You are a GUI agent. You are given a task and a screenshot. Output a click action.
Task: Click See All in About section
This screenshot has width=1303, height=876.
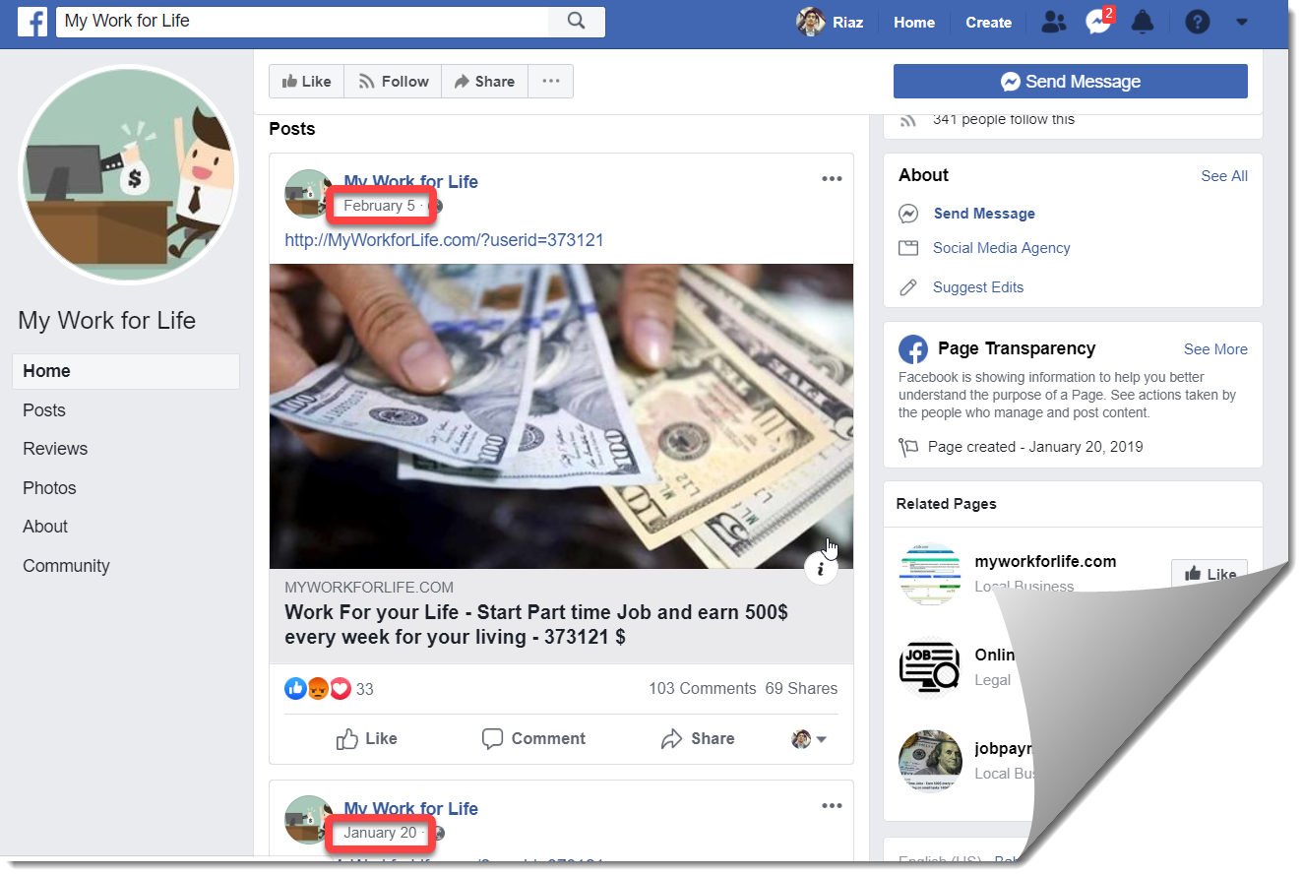point(1224,176)
